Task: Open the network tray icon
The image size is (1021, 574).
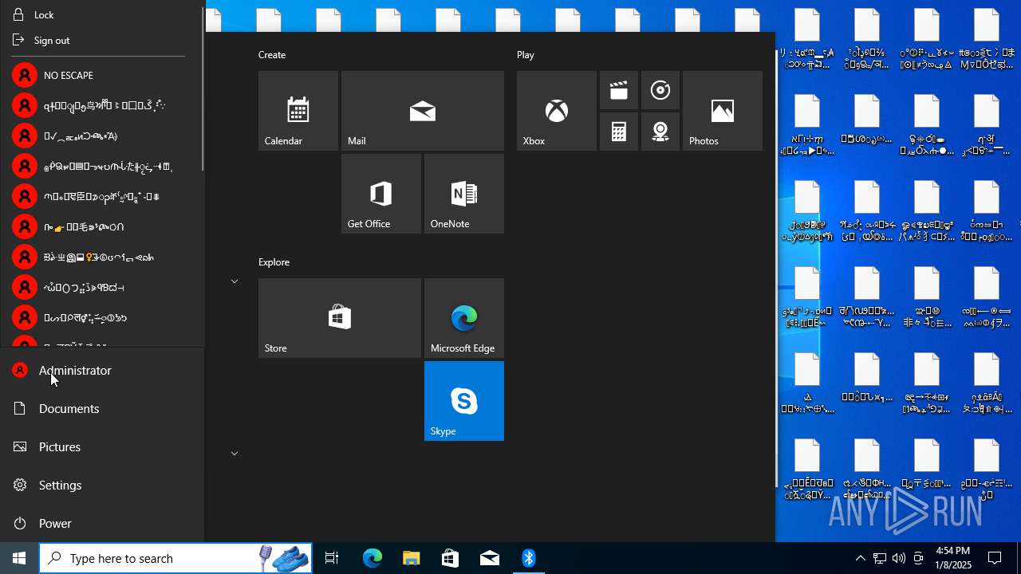Action: coord(880,558)
